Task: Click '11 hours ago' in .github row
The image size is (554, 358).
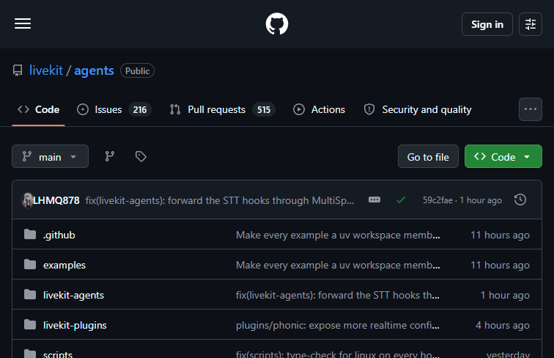Action: (500, 235)
